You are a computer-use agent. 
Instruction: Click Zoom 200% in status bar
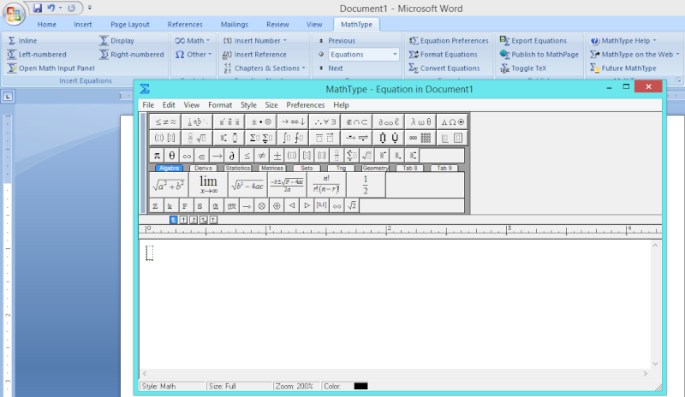click(x=294, y=386)
